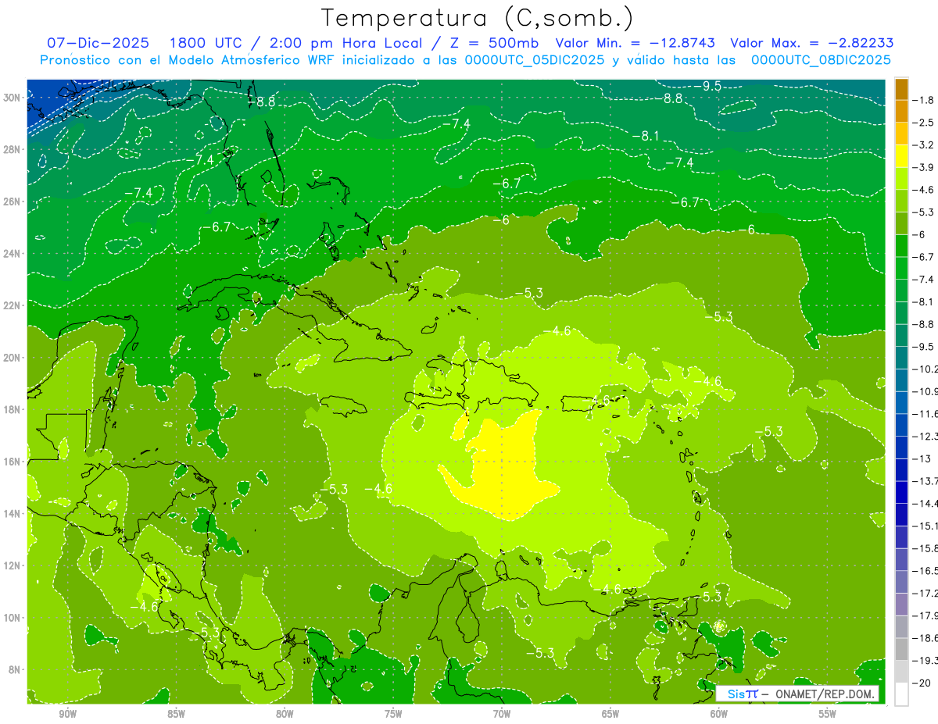Viewport: 938px width, 724px height.
Task: Click the white legend swatch below -20
Action: pyautogui.click(x=901, y=694)
